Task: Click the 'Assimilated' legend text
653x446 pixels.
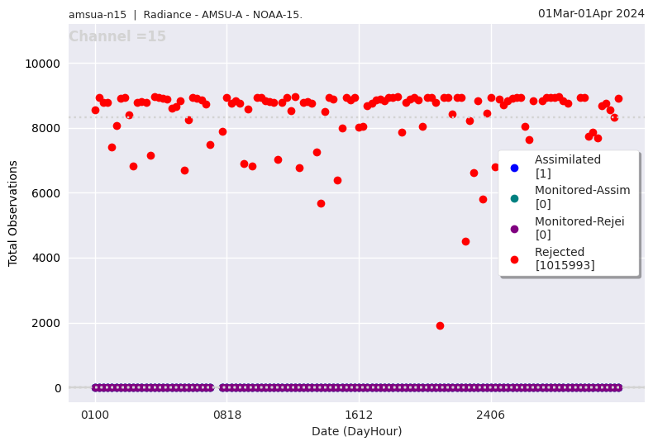Action: pos(568,159)
